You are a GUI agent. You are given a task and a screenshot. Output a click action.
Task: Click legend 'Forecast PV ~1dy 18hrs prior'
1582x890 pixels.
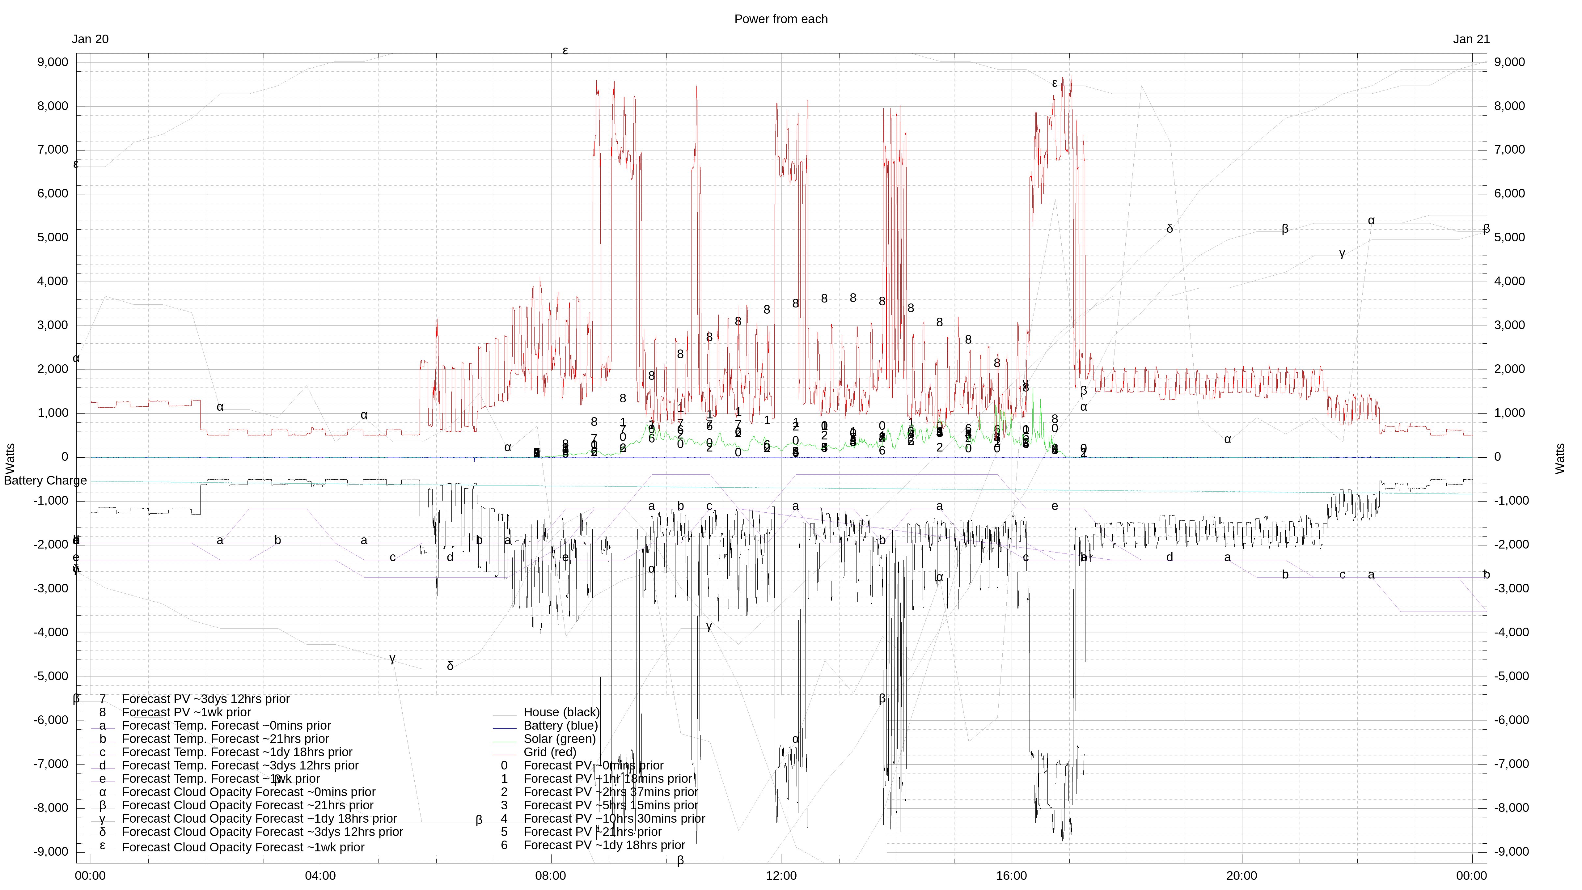coord(604,845)
